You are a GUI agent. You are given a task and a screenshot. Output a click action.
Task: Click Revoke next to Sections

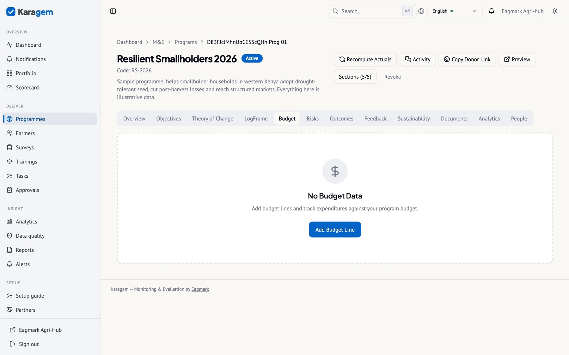tap(393, 77)
